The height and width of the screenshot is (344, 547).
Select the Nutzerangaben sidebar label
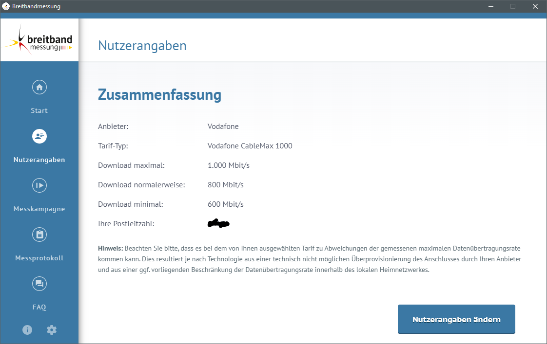pos(39,160)
